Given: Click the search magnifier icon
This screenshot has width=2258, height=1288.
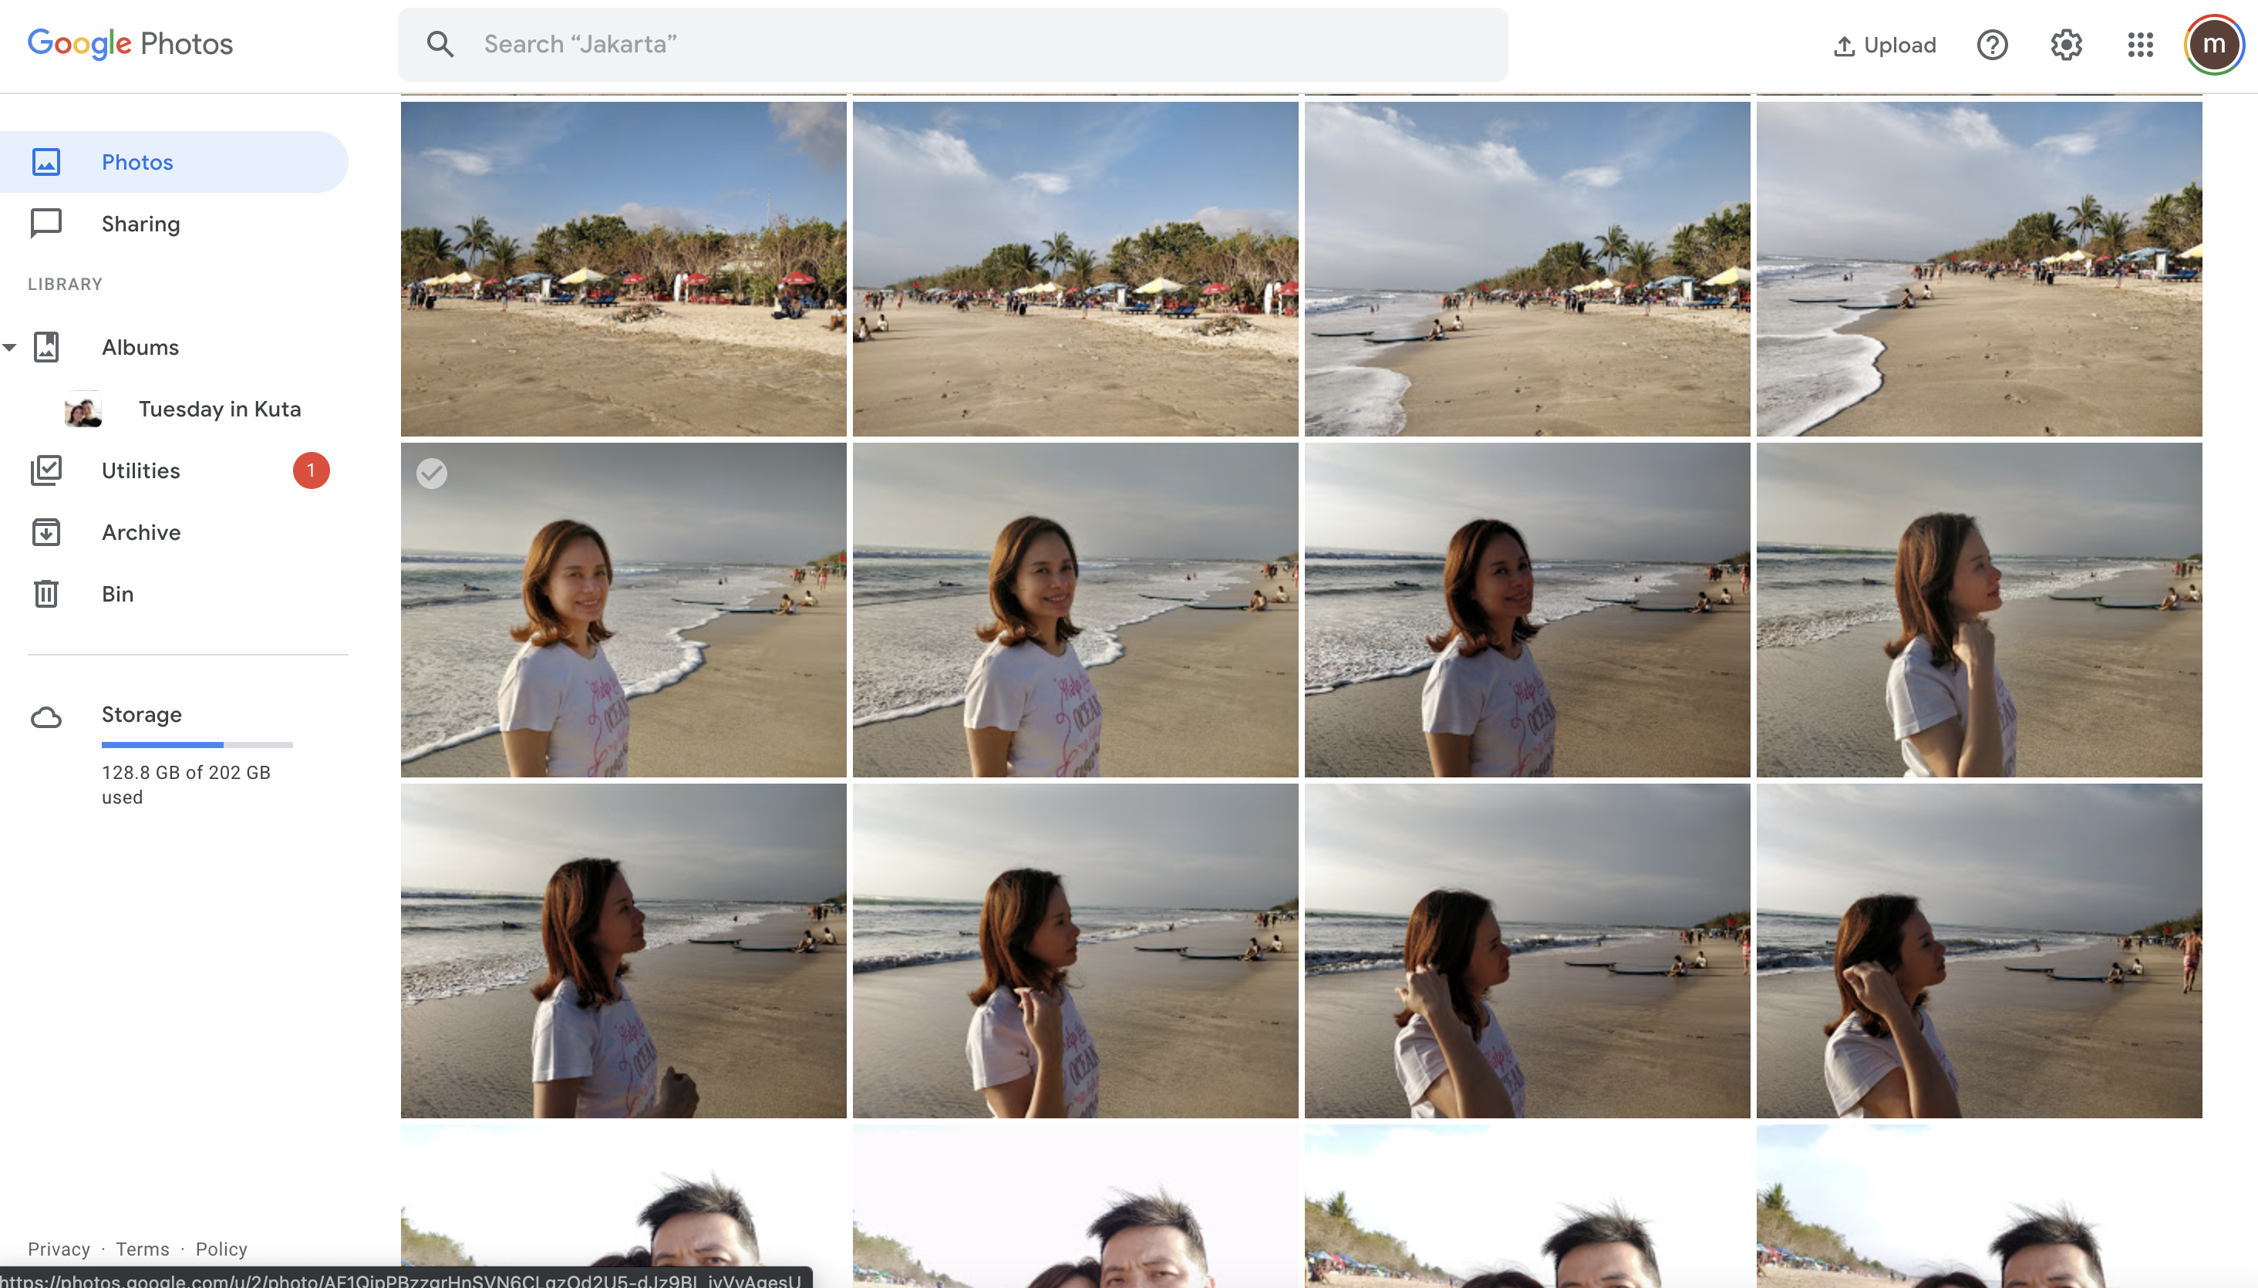Looking at the screenshot, I should (x=440, y=44).
